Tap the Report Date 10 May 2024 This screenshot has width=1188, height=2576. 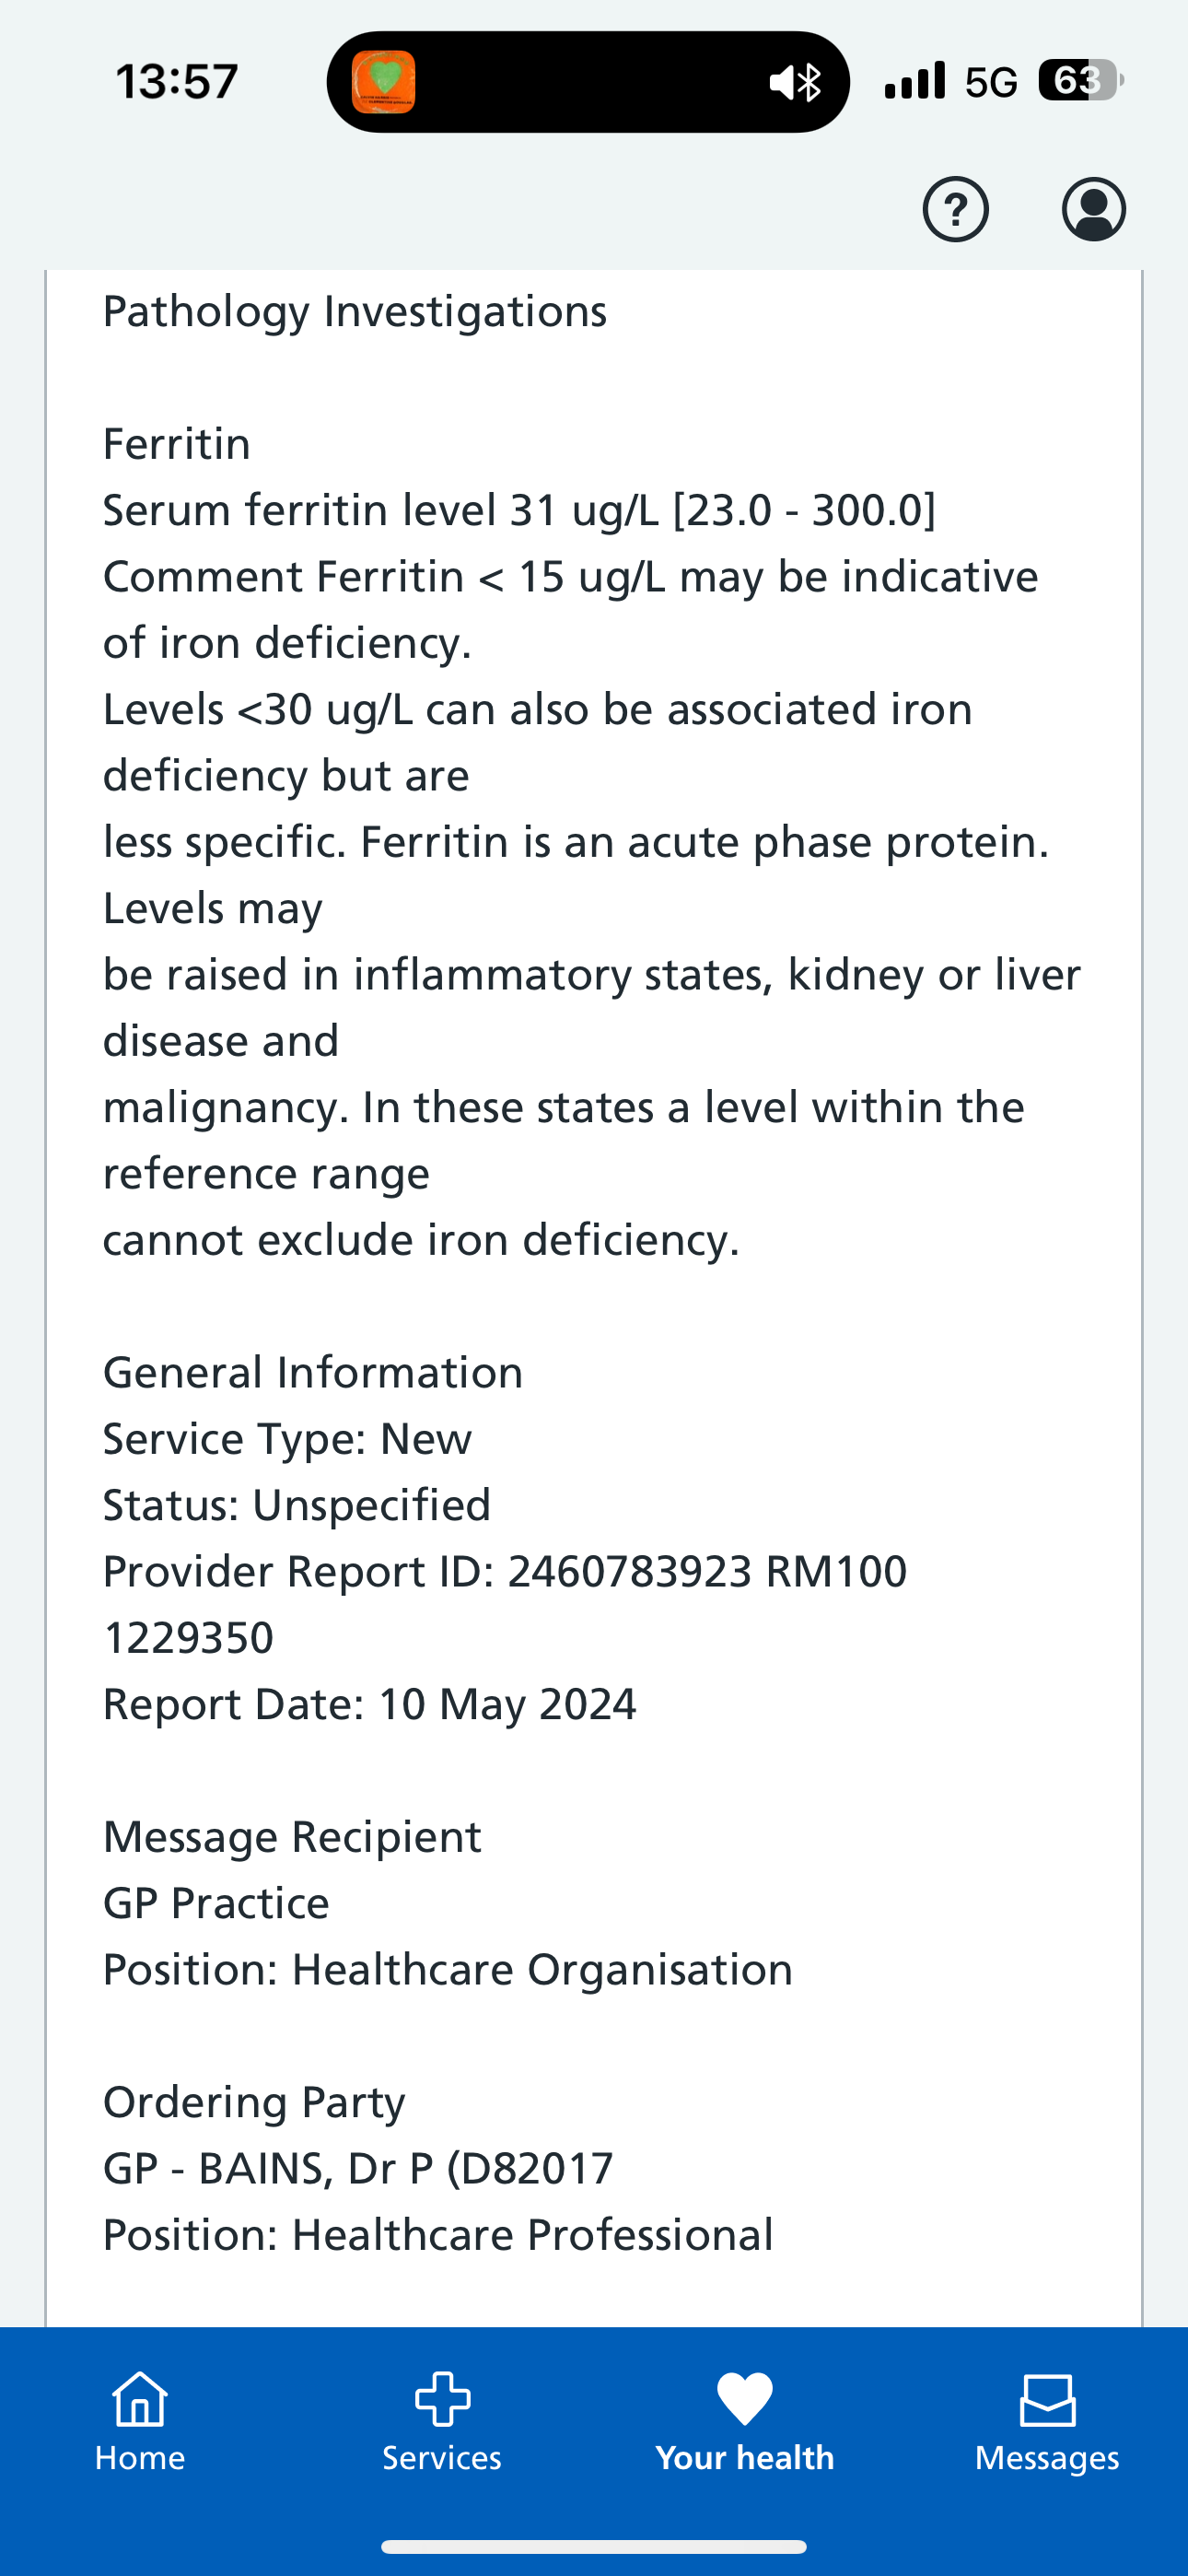click(x=369, y=1704)
